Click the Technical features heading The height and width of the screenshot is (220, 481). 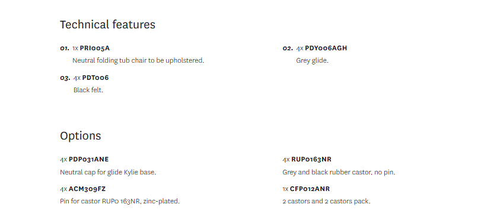(x=108, y=24)
